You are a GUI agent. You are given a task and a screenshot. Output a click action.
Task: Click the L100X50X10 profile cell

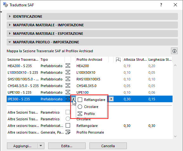coord(86,72)
